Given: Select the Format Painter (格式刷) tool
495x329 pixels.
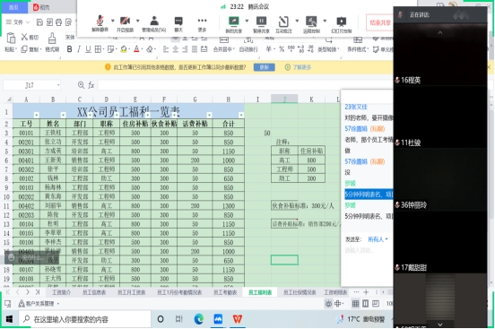Looking at the screenshot, I should [x=52, y=42].
